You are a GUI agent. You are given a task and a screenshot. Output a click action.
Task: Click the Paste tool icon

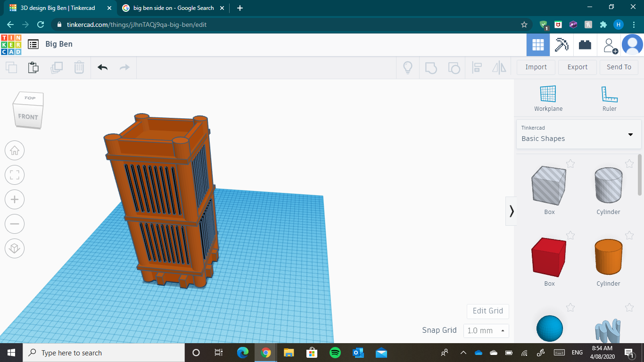(33, 67)
